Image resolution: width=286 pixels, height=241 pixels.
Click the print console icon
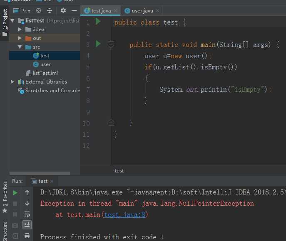point(27,236)
